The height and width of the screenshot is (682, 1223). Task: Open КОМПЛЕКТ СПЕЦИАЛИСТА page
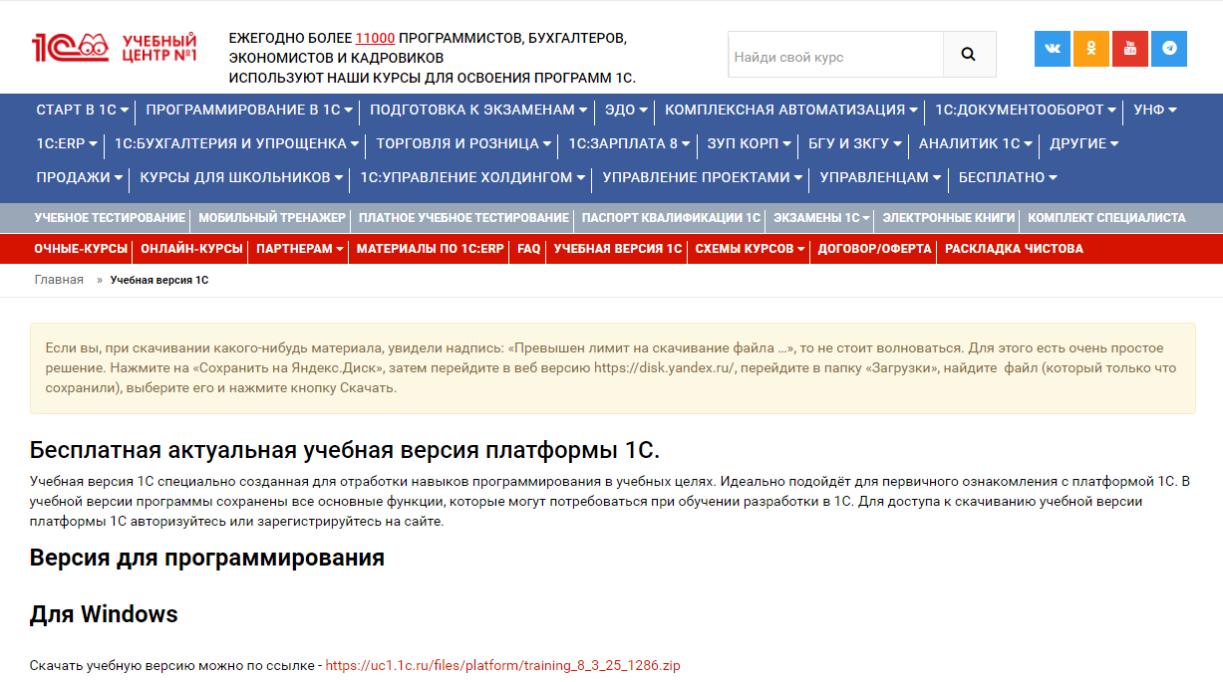coord(1107,217)
